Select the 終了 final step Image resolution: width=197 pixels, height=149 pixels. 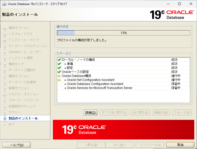pos(12,124)
